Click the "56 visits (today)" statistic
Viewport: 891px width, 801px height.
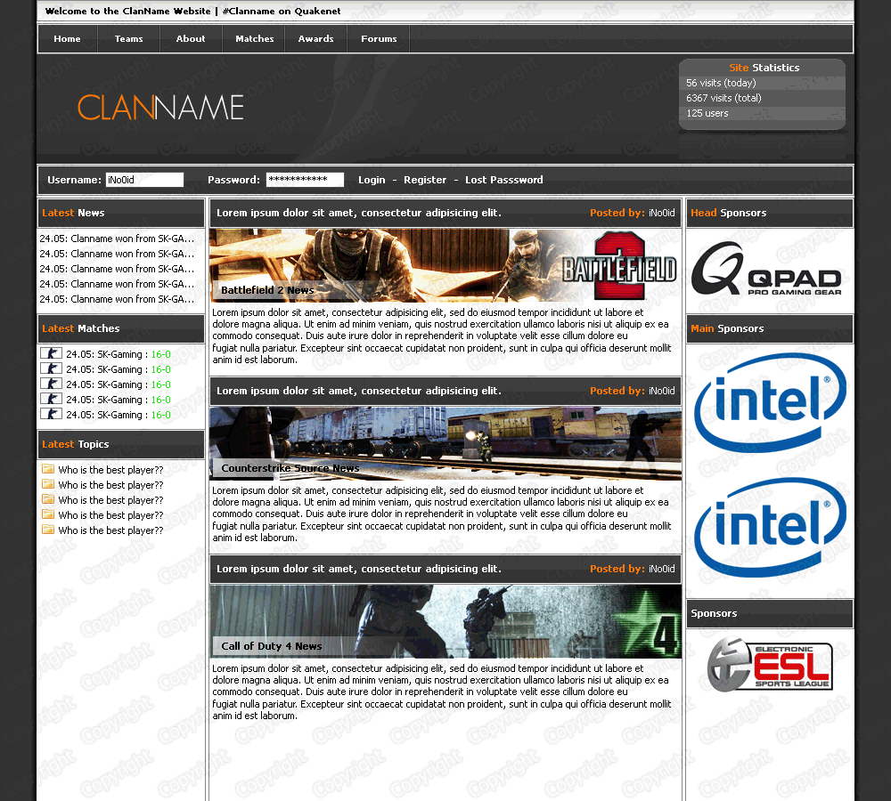721,83
